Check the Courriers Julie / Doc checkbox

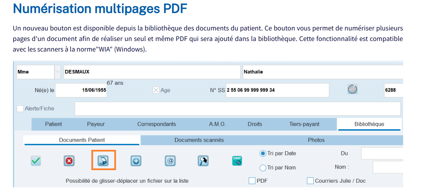pos(311,181)
